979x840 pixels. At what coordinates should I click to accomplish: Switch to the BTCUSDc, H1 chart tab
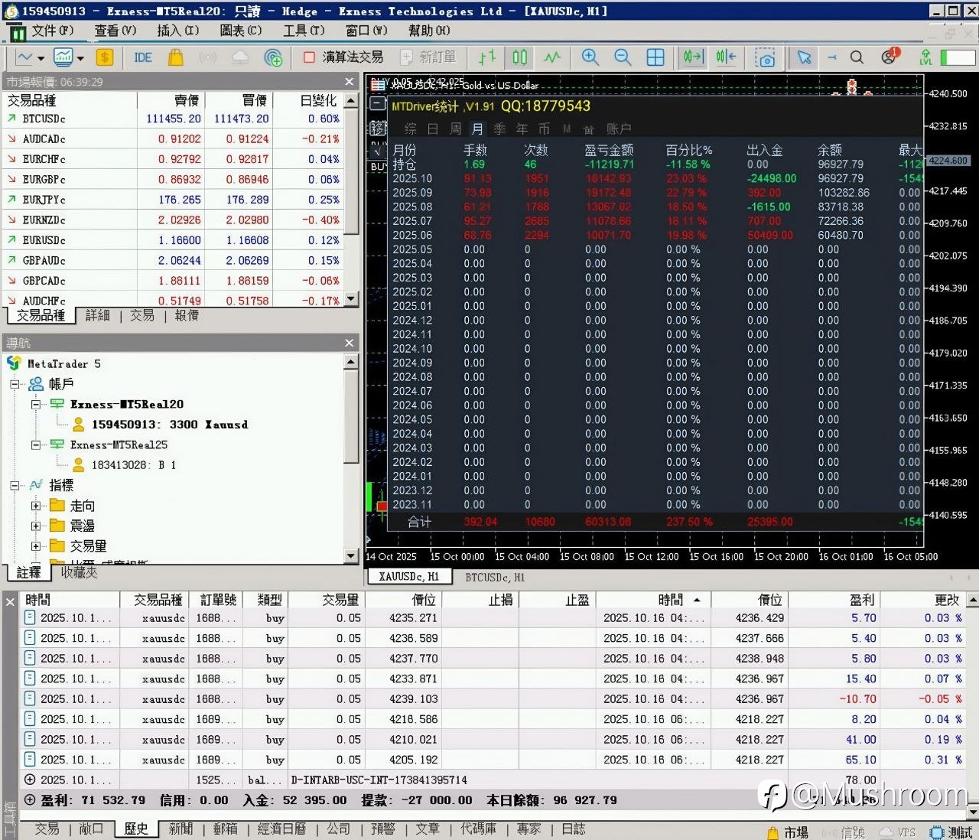point(494,577)
